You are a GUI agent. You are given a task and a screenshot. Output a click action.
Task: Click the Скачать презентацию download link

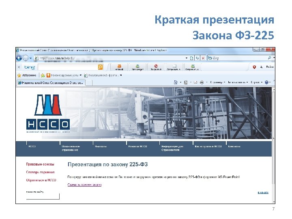pyautogui.click(x=84, y=185)
